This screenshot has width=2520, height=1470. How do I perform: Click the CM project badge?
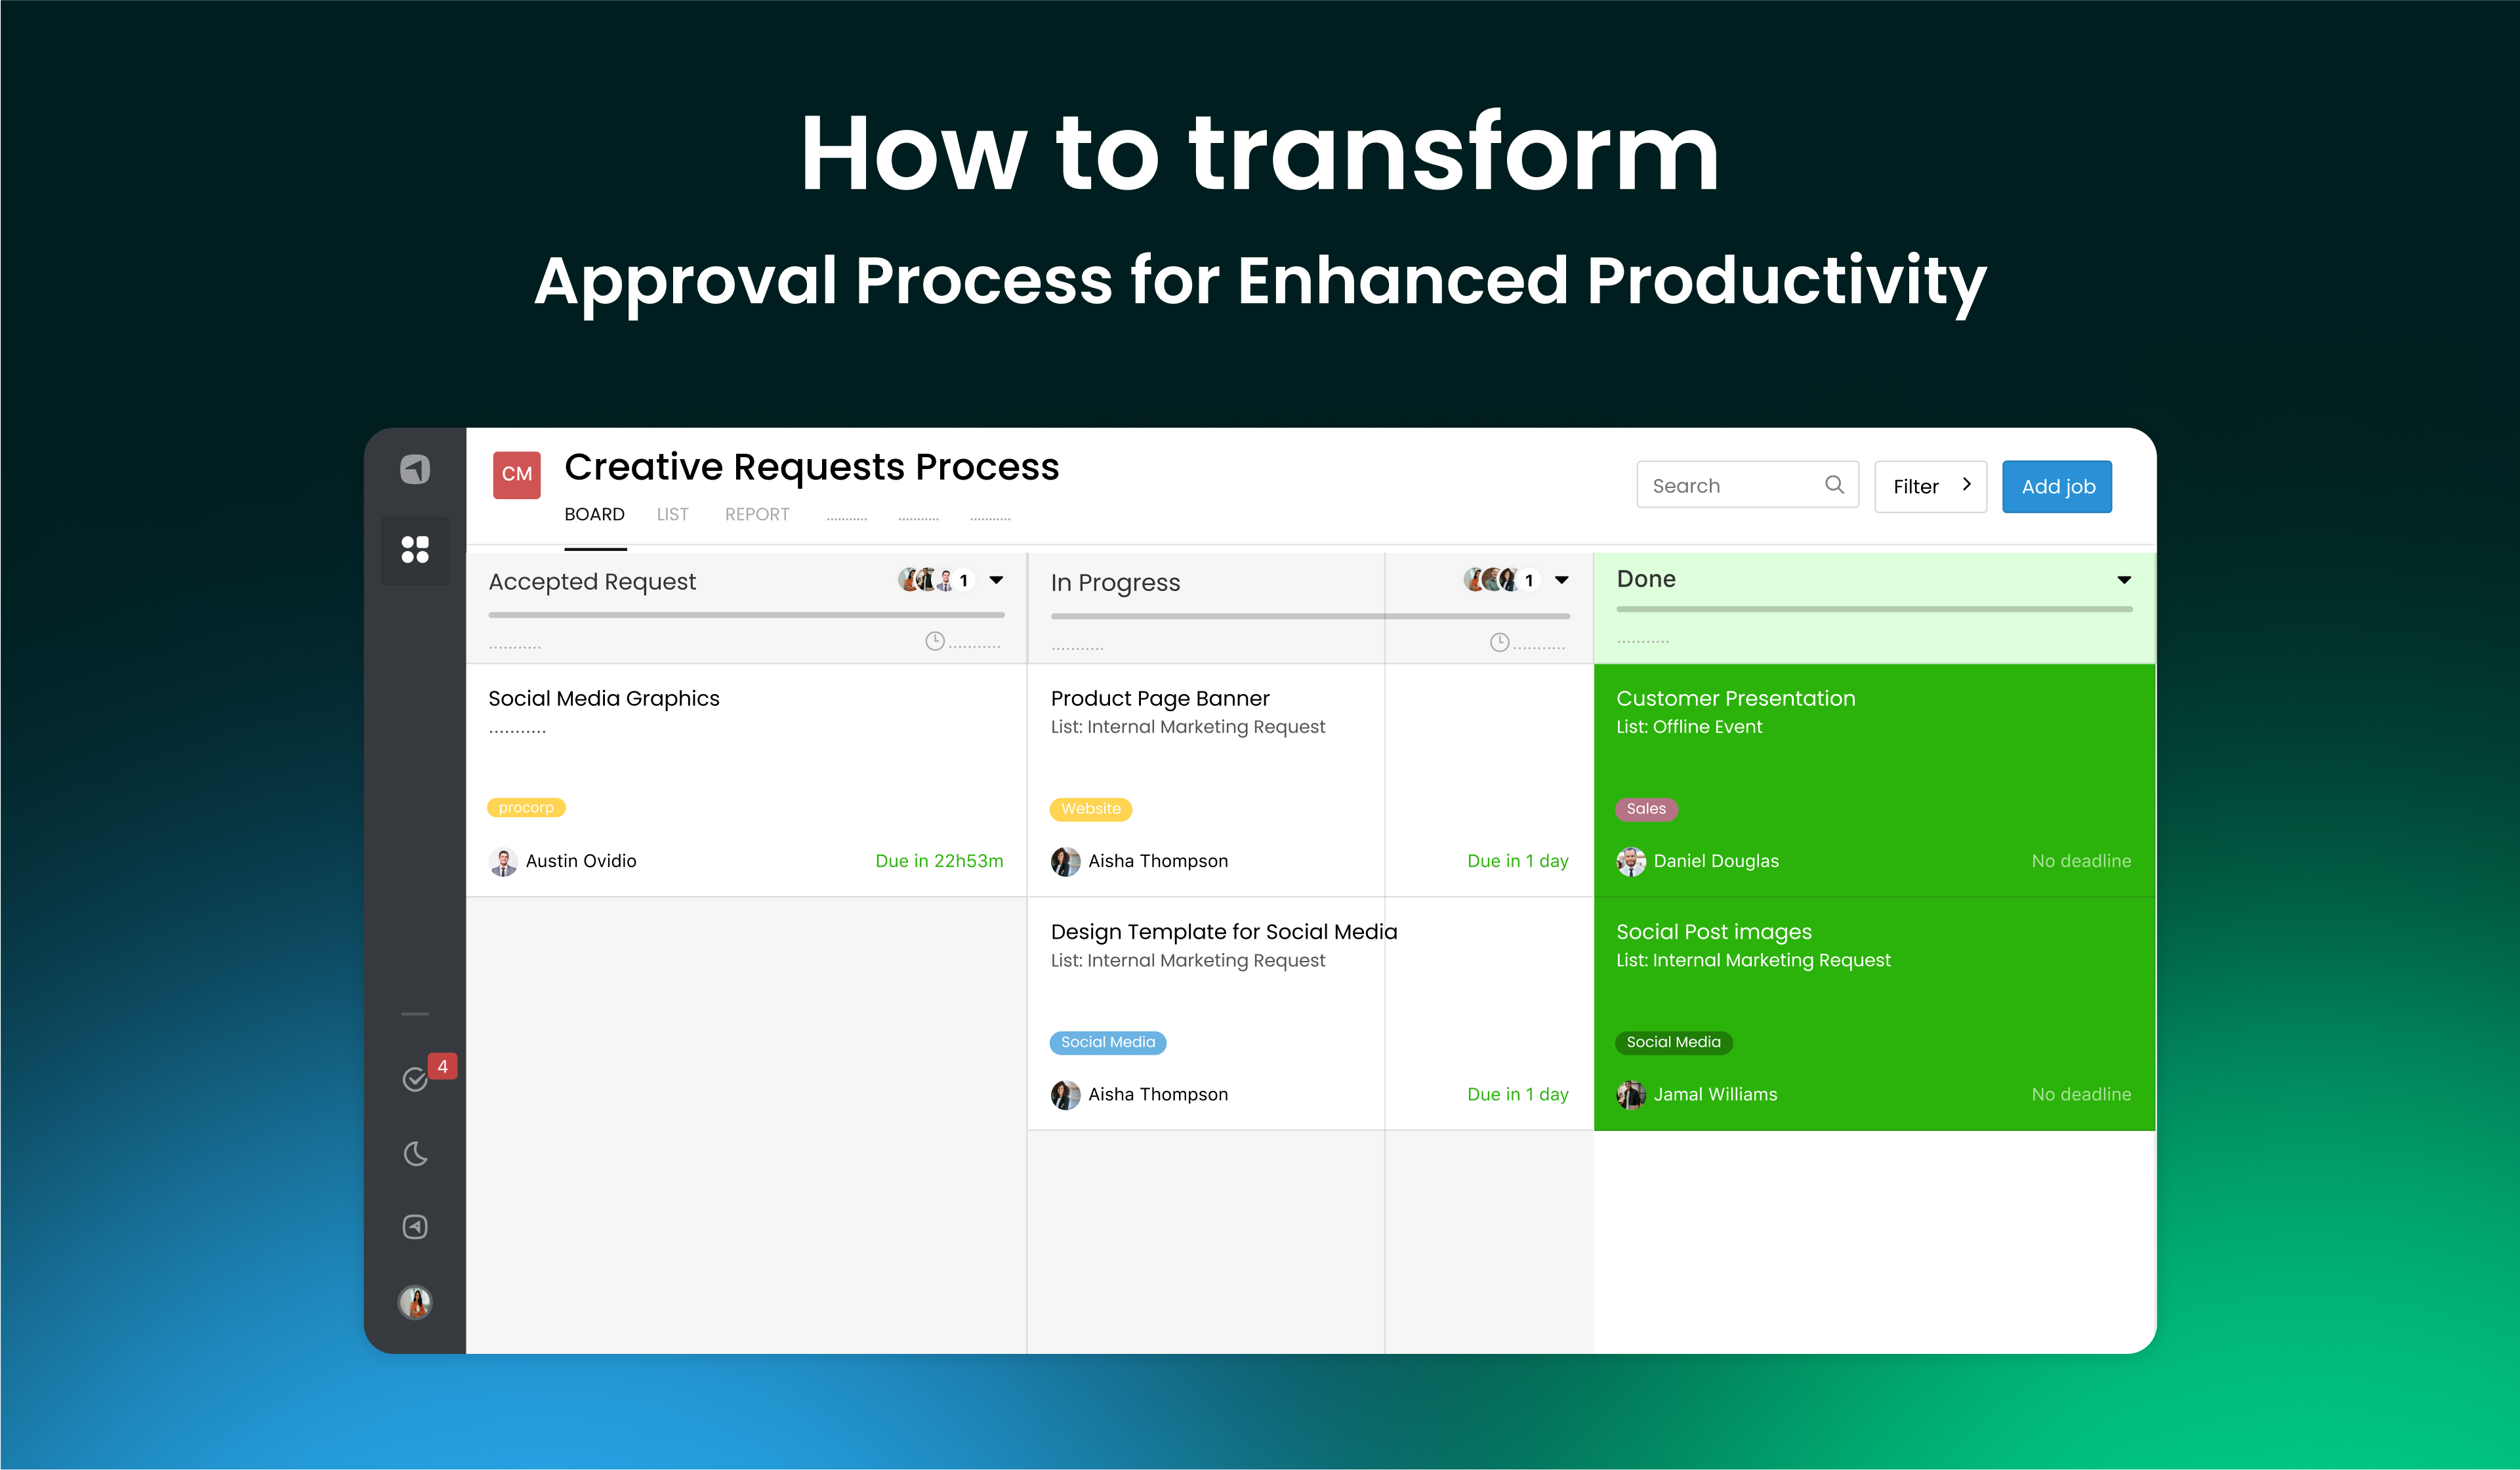[x=517, y=475]
